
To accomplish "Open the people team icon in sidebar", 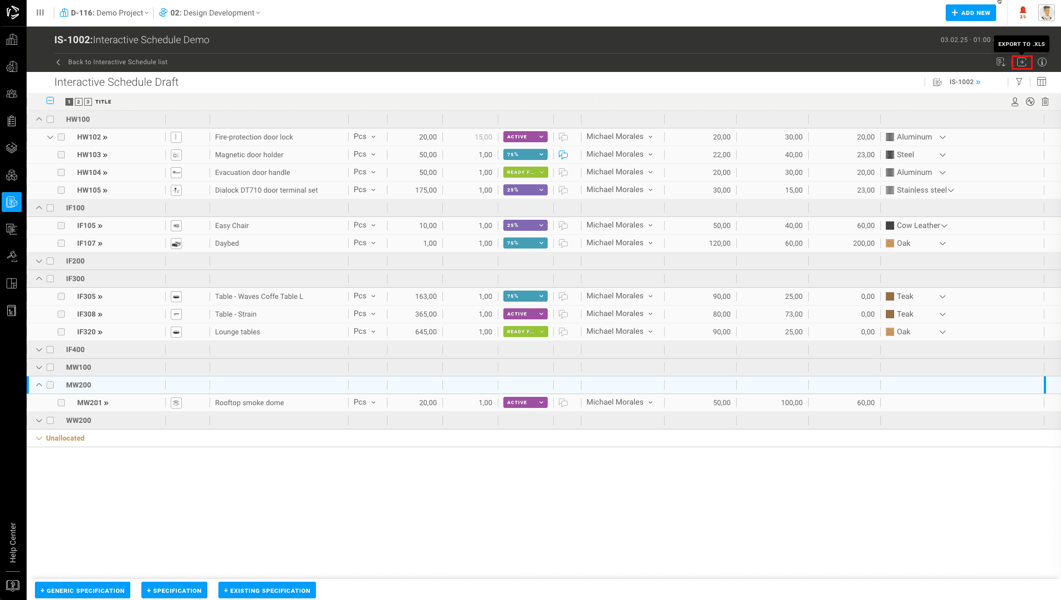I will (12, 94).
